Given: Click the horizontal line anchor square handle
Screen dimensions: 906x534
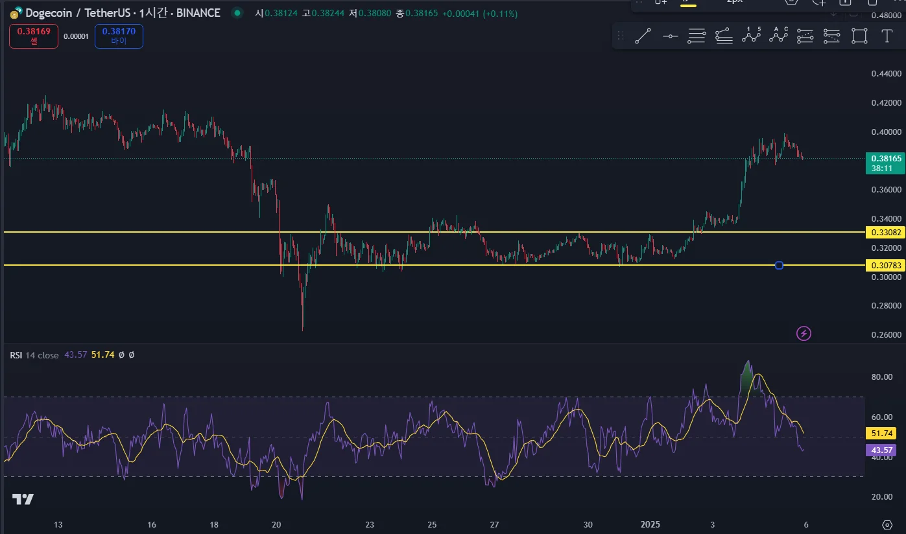Looking at the screenshot, I should (779, 265).
